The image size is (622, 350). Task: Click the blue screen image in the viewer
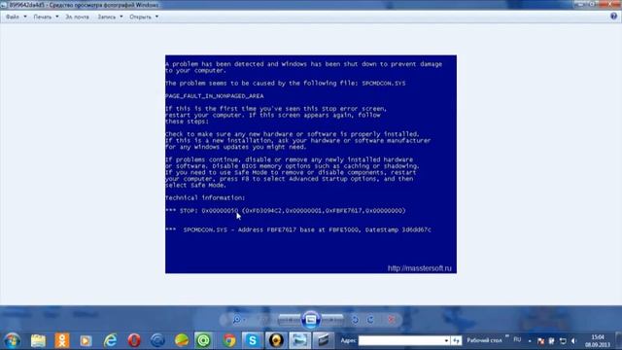(311, 164)
